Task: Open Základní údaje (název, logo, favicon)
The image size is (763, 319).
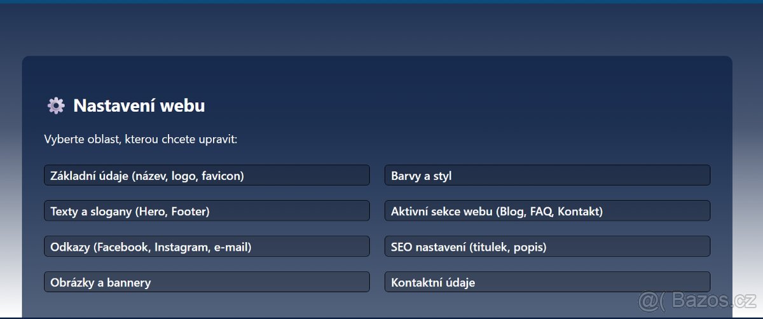Action: pyautogui.click(x=207, y=175)
